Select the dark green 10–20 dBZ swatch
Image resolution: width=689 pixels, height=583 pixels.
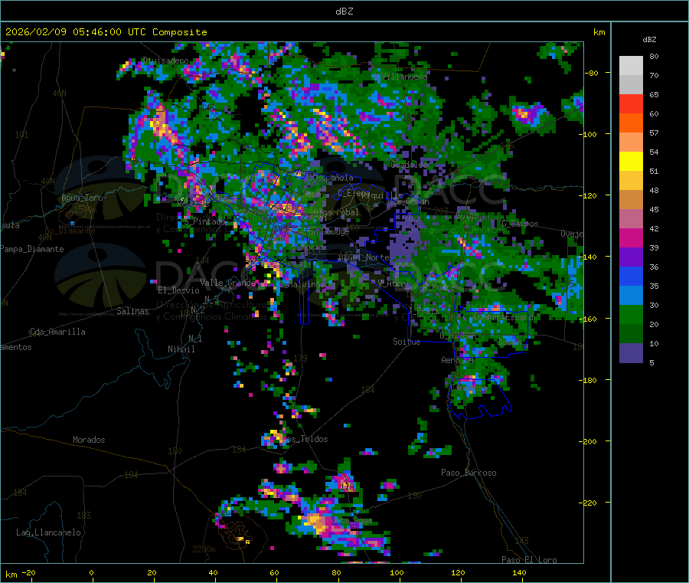(x=631, y=334)
